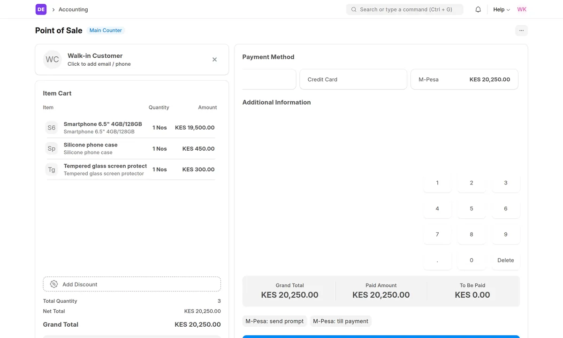This screenshot has width=563, height=338.
Task: Expand the Help dropdown
Action: 502,9
